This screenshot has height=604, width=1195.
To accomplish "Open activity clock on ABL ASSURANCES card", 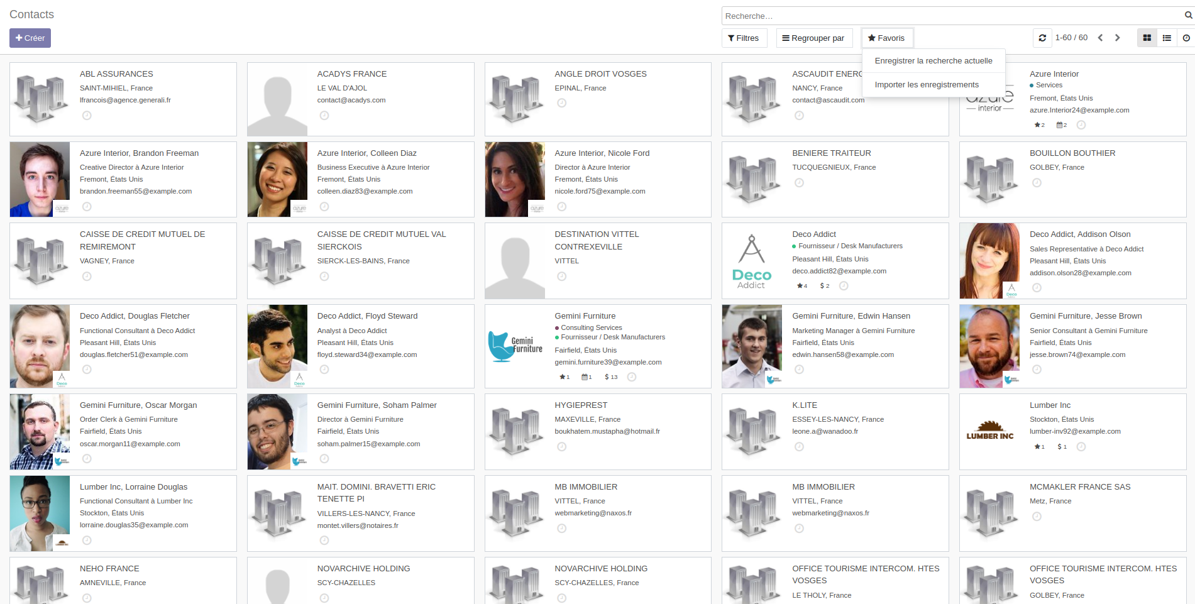I will [x=87, y=116].
